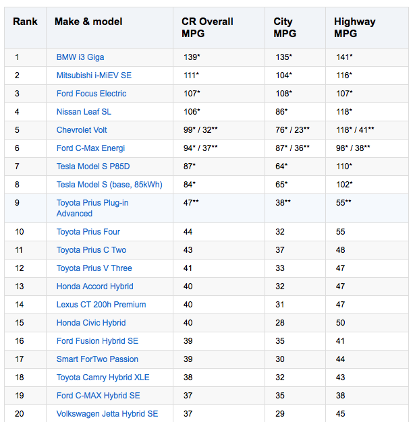The height and width of the screenshot is (422, 415).
Task: Click the Mitsubishi i-MiEV SE link
Action: [94, 76]
